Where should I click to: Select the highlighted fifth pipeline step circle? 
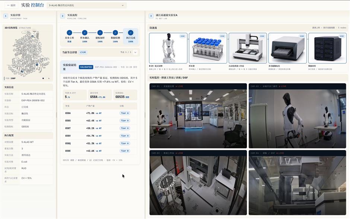click(x=131, y=33)
